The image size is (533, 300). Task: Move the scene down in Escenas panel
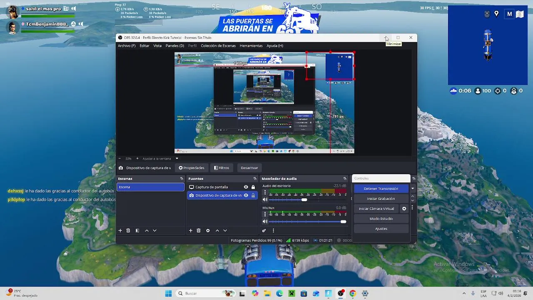(x=154, y=230)
